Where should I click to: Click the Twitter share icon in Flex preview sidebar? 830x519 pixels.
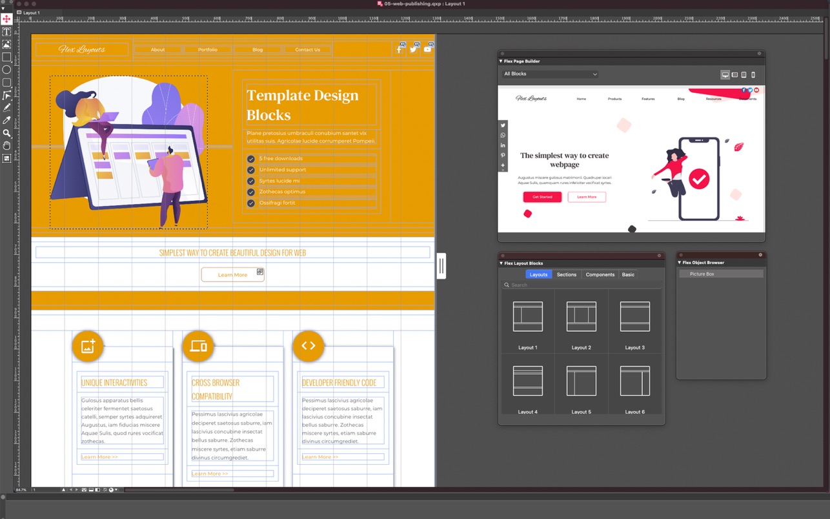click(503, 125)
